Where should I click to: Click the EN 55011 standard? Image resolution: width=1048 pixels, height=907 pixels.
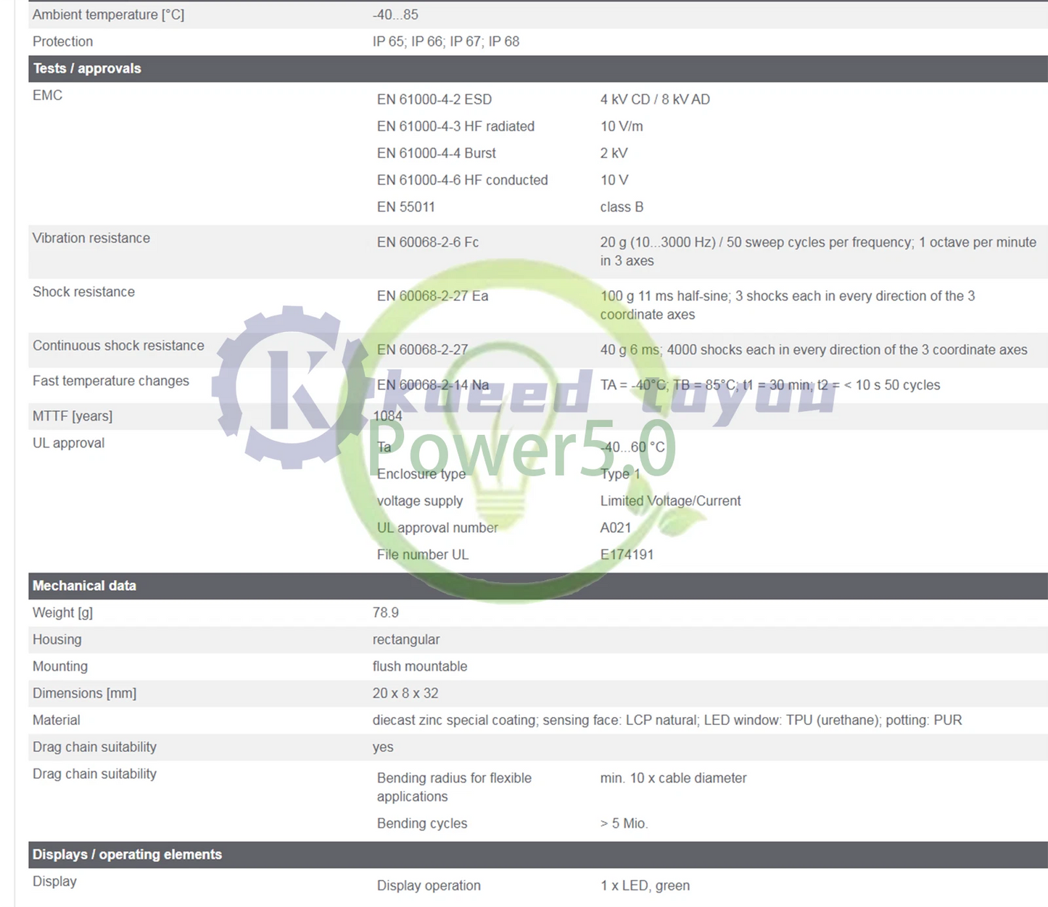406,207
